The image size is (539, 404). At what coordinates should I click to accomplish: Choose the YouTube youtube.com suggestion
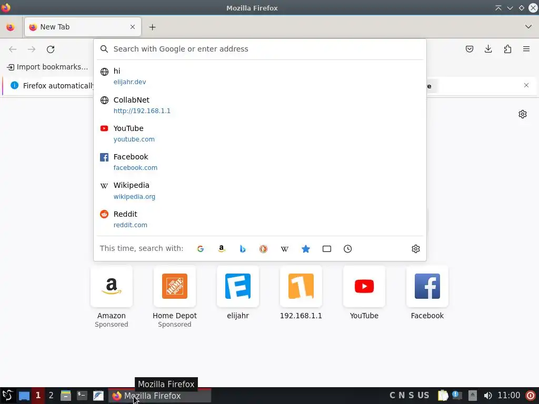[x=260, y=134]
